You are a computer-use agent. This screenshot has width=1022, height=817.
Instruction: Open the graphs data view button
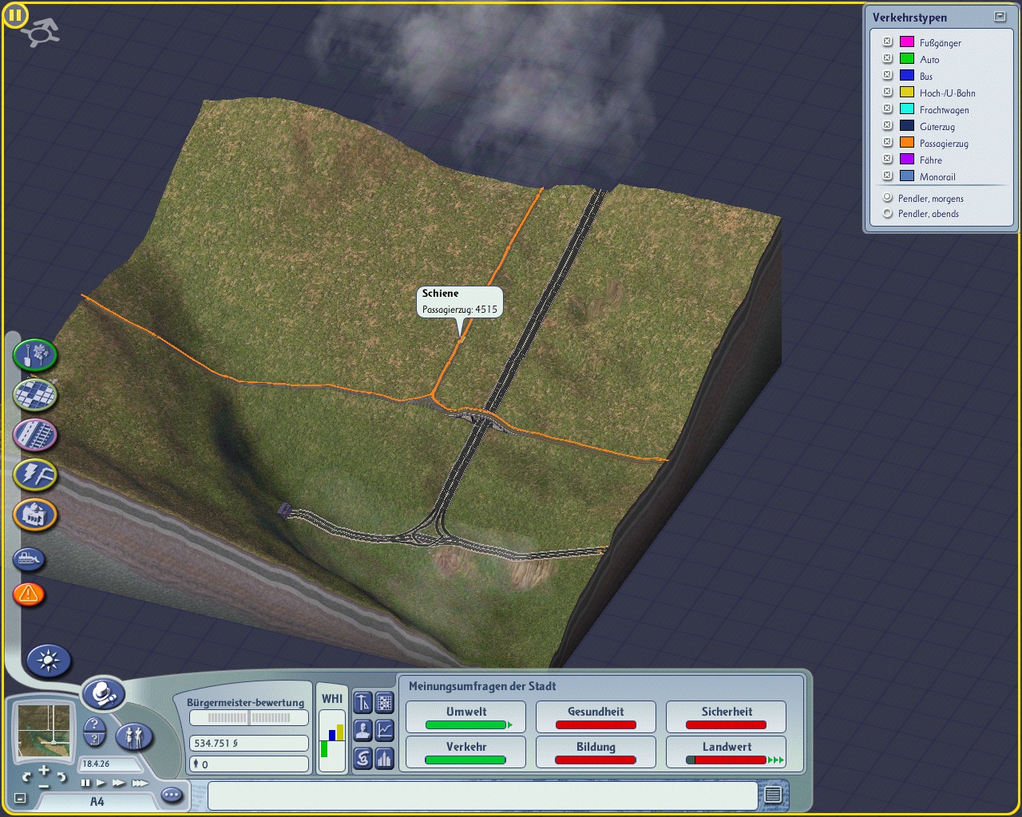click(x=385, y=729)
